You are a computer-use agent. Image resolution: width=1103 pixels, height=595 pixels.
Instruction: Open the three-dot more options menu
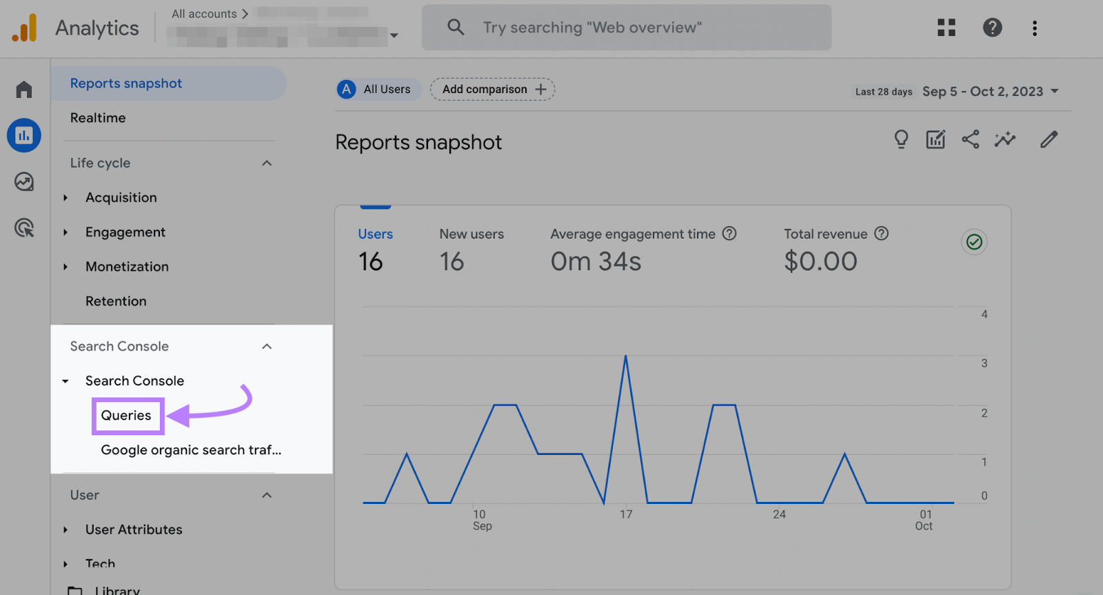pos(1034,28)
